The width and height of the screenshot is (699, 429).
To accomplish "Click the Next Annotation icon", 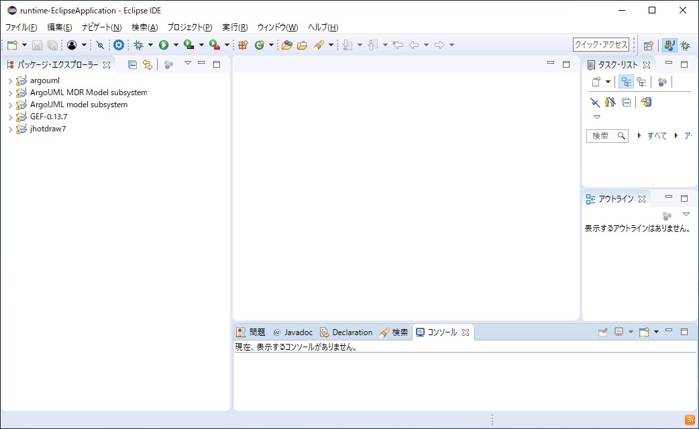I will tap(347, 45).
